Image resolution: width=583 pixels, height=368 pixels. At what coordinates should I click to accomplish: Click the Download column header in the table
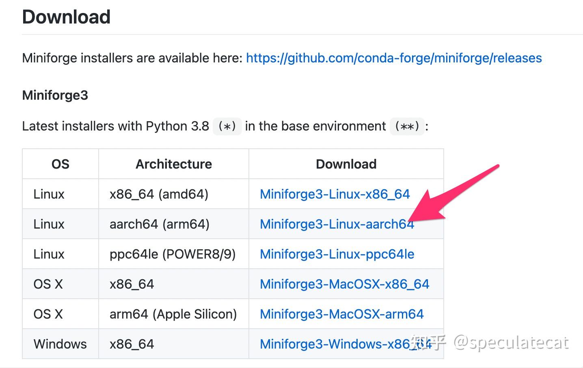click(346, 164)
